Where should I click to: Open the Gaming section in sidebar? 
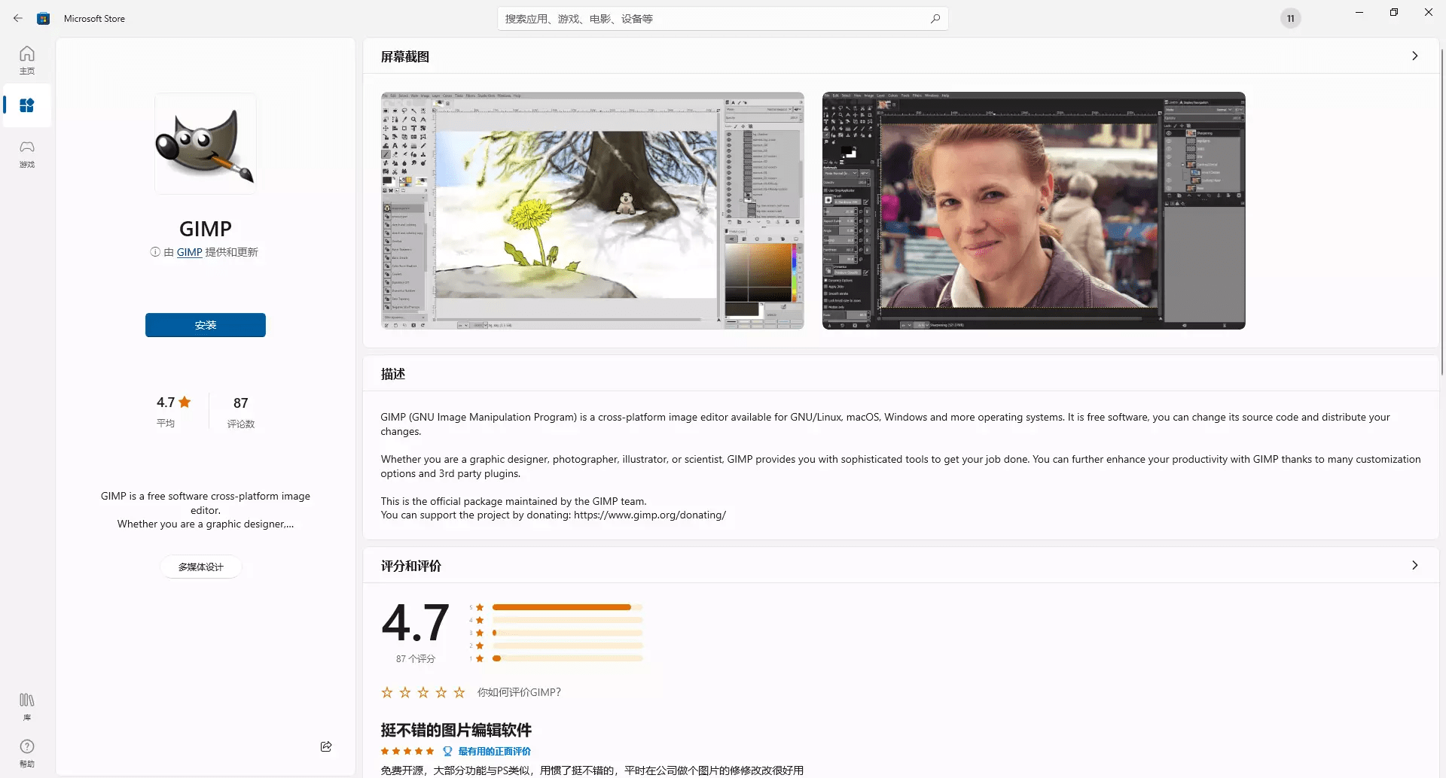click(x=27, y=153)
